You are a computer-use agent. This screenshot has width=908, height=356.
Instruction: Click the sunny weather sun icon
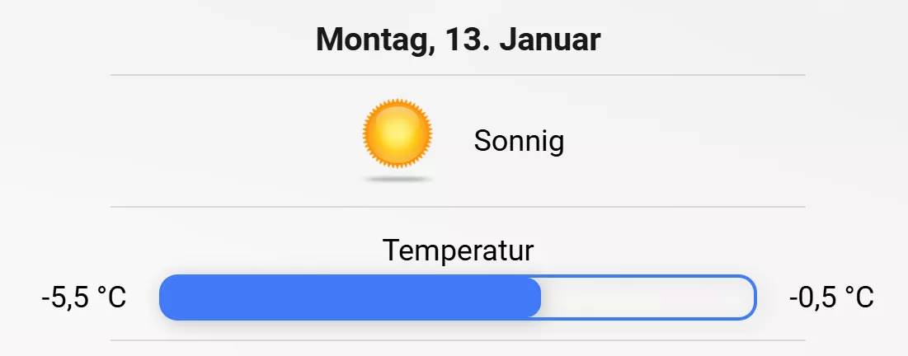[398, 132]
